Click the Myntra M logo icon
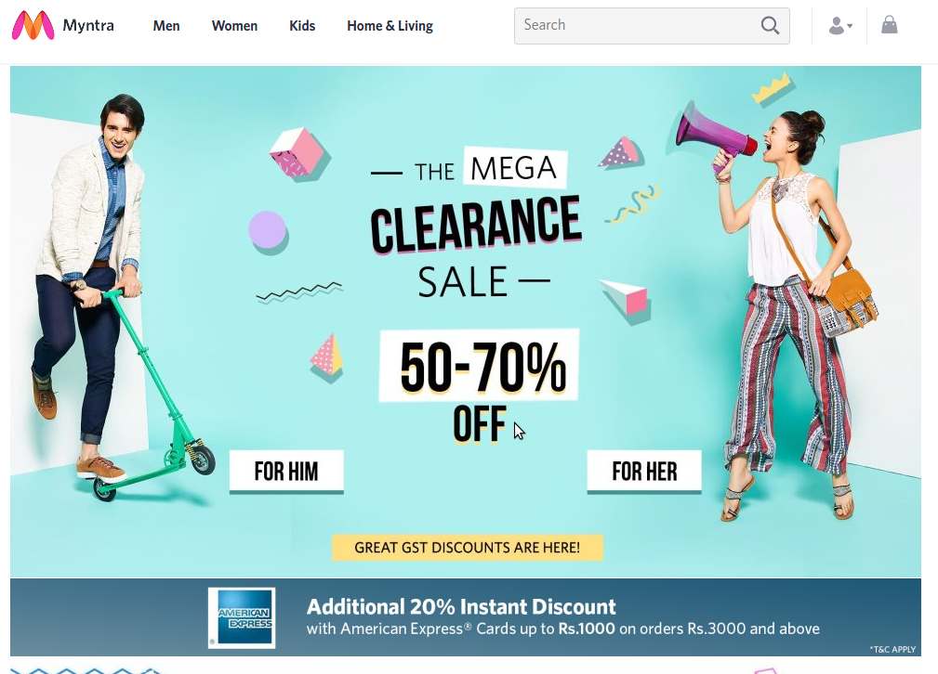 point(33,25)
